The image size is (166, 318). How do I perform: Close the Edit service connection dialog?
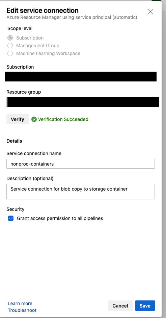(150, 12)
